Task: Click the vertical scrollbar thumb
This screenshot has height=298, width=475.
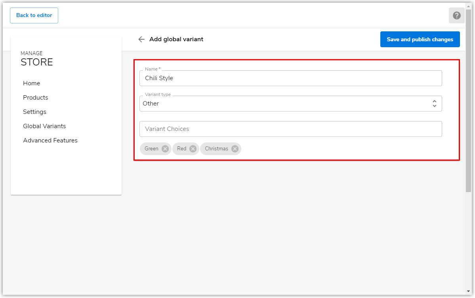Action: [468, 101]
